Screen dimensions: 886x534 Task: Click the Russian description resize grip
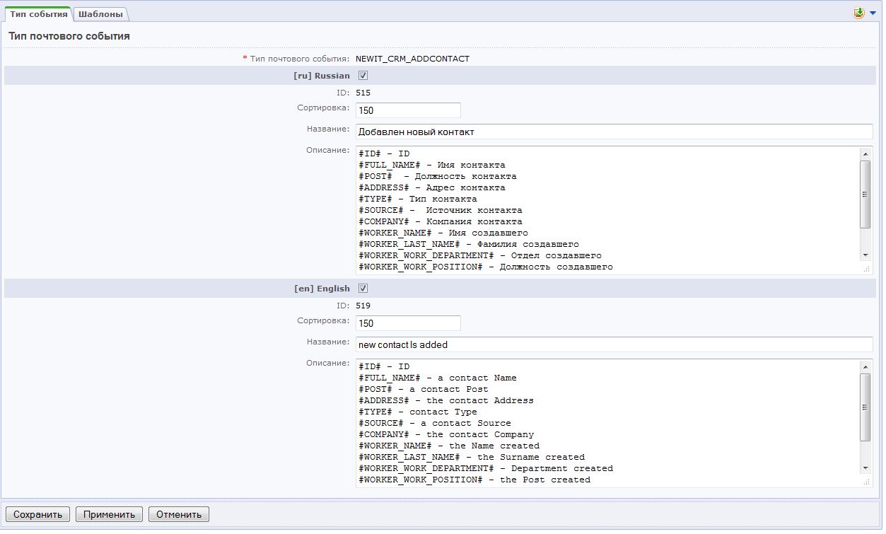[x=865, y=269]
